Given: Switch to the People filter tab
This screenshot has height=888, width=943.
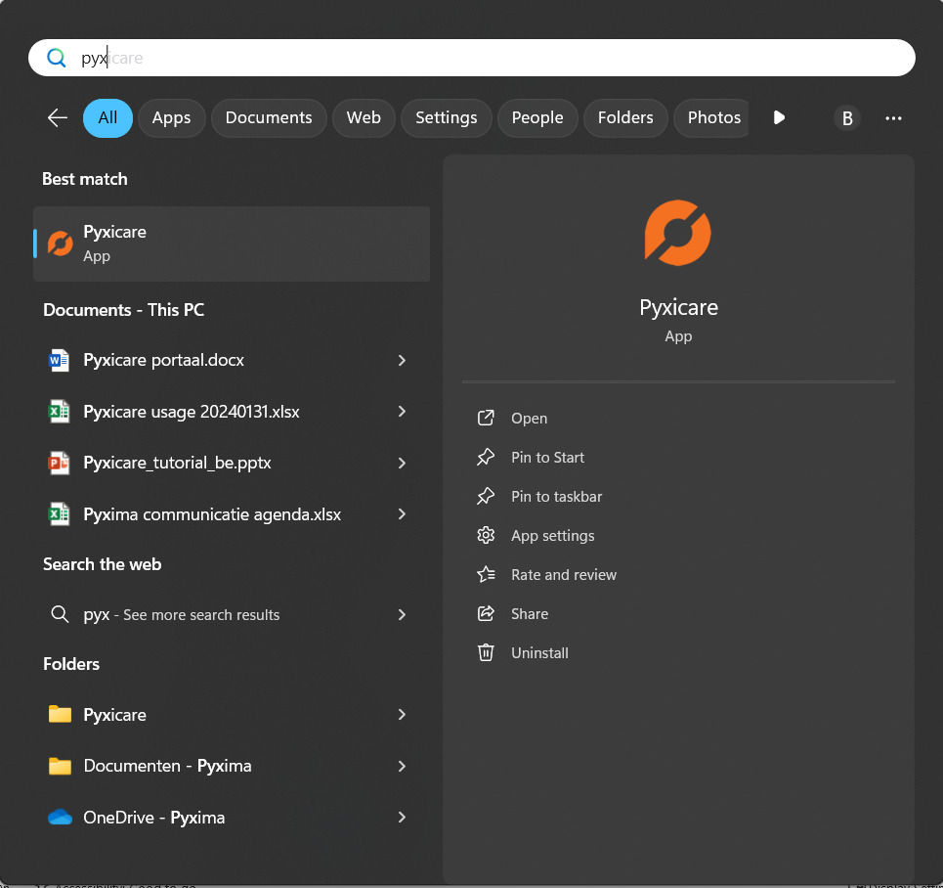Looking at the screenshot, I should (537, 118).
